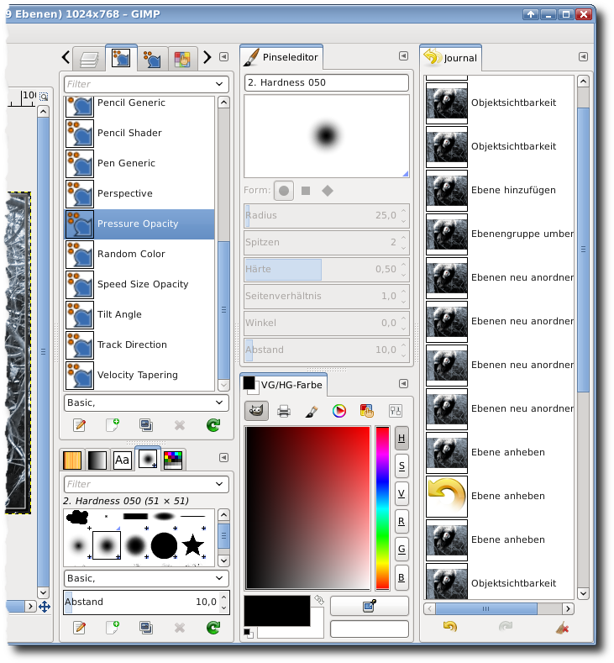The height and width of the screenshot is (663, 614).
Task: Duplicate the selected brush in brushes panel
Action: tap(146, 627)
